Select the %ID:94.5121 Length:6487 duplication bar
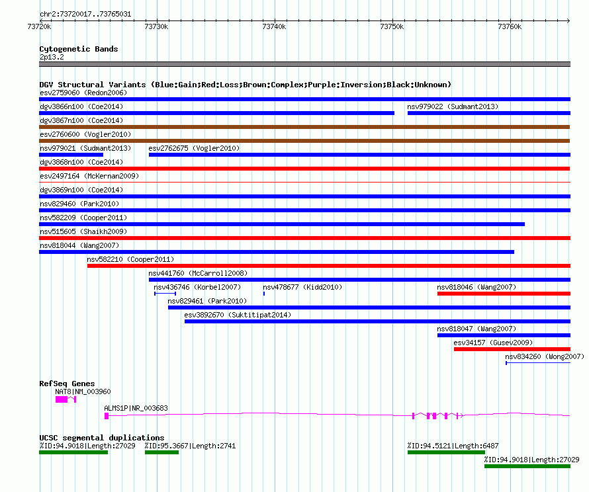The width and height of the screenshot is (589, 492). (446, 452)
